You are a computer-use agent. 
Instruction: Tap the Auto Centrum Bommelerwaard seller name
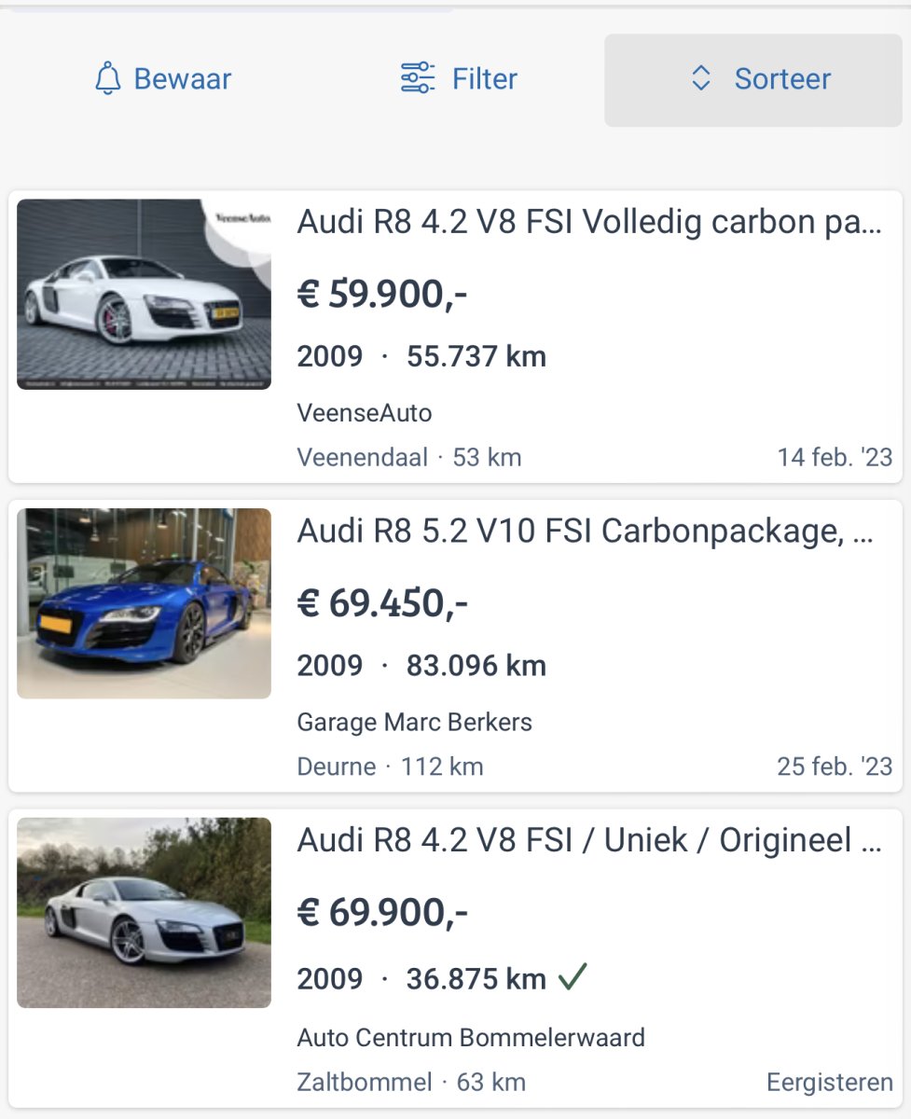(x=471, y=1037)
